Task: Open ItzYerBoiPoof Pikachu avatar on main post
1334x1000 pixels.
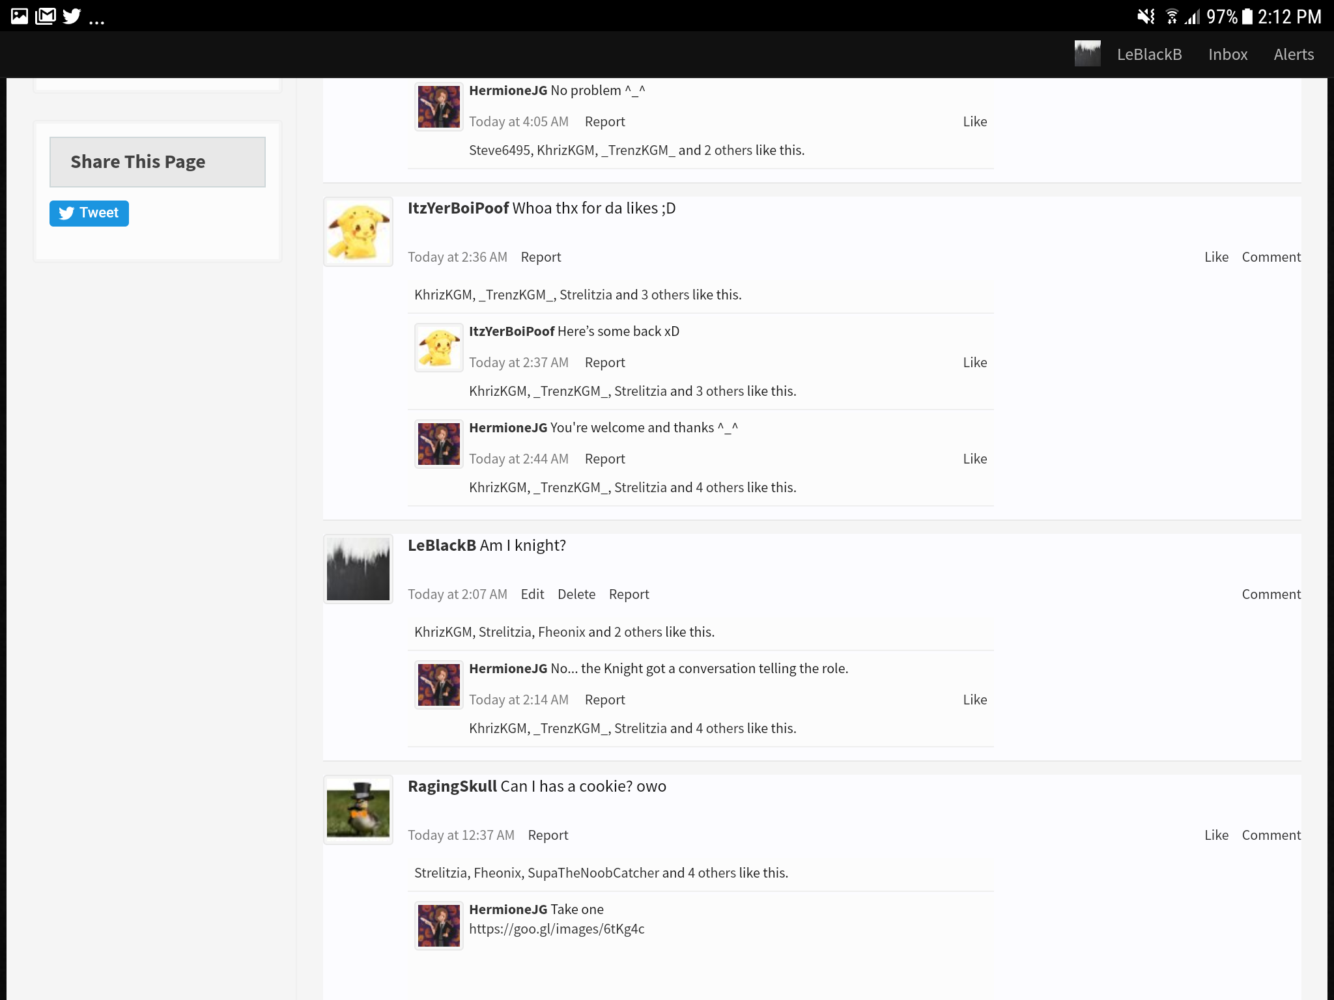Action: point(358,232)
